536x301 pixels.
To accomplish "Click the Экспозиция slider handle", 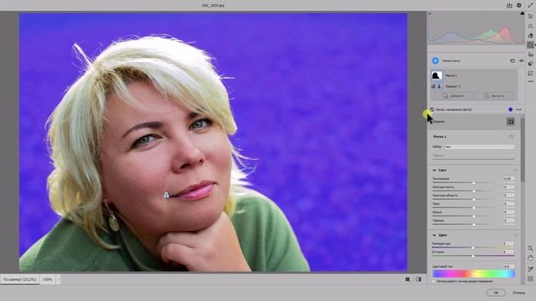I will [474, 183].
